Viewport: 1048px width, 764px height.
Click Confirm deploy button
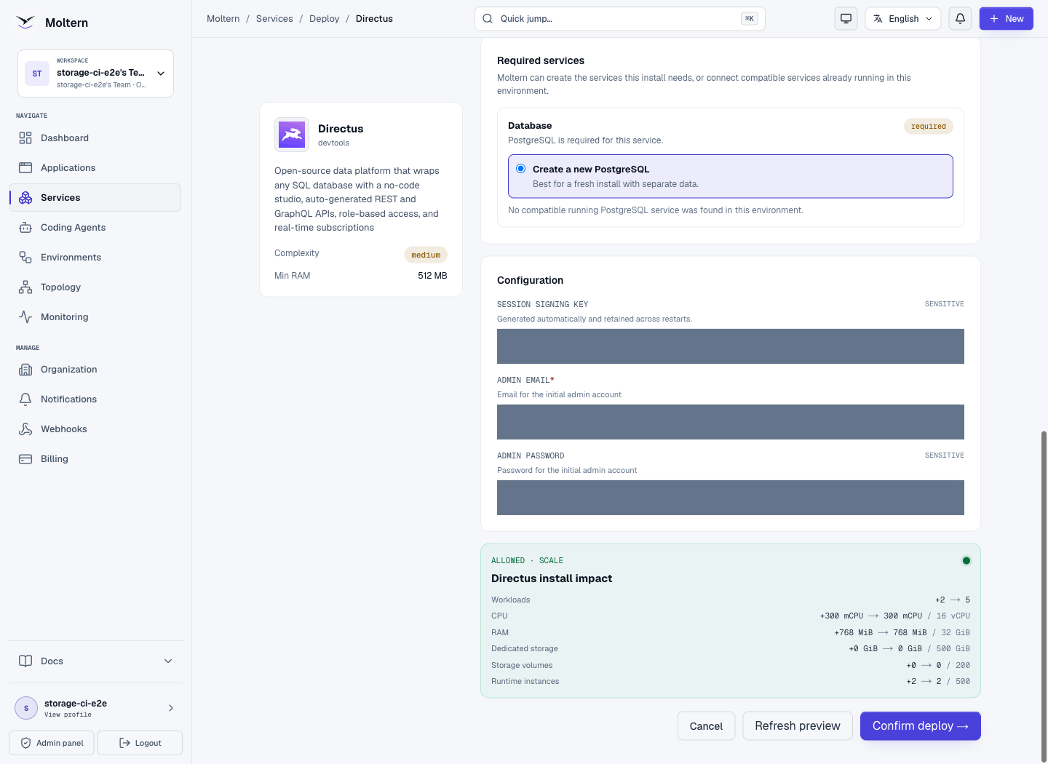click(x=921, y=726)
